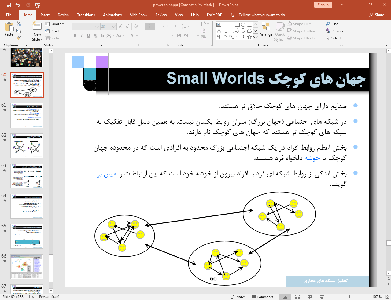Toggle Italic formatting
The height and width of the screenshot is (300, 391).
pyautogui.click(x=82, y=36)
